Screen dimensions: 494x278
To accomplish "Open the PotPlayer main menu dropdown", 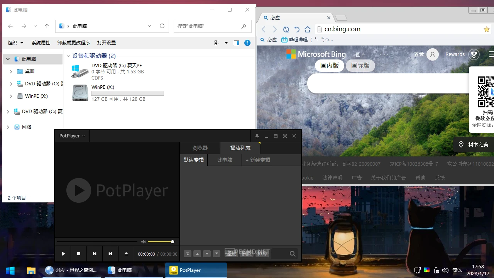I will tap(72, 136).
